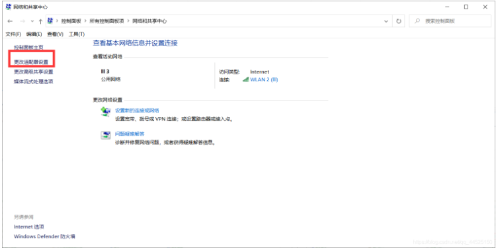Screen dimensions: 496x248
Task: Click the 更改适配器设置 link
Action: (31, 62)
